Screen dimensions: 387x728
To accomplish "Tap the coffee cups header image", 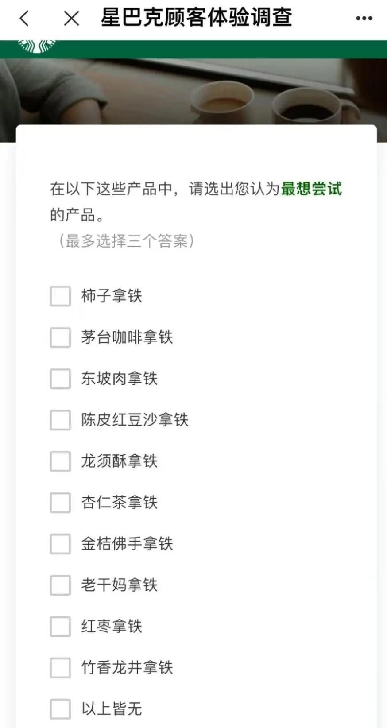I will (x=266, y=102).
